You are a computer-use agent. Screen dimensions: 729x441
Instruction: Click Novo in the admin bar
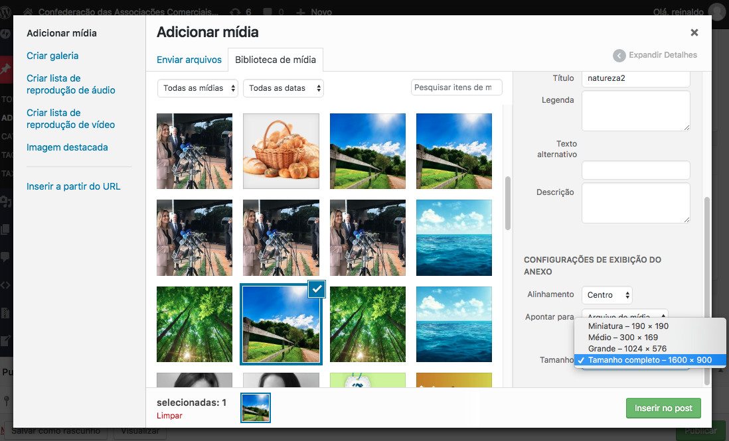314,12
